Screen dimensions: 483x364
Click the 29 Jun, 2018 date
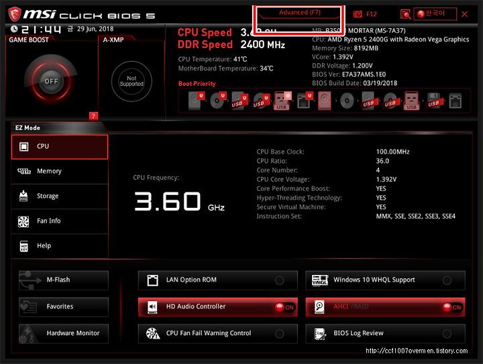pyautogui.click(x=95, y=29)
